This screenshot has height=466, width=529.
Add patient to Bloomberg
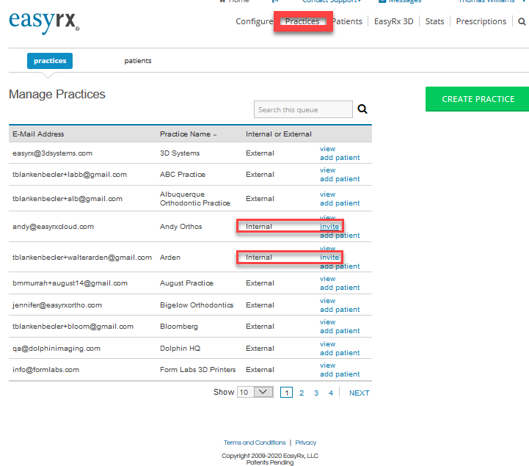(x=340, y=331)
